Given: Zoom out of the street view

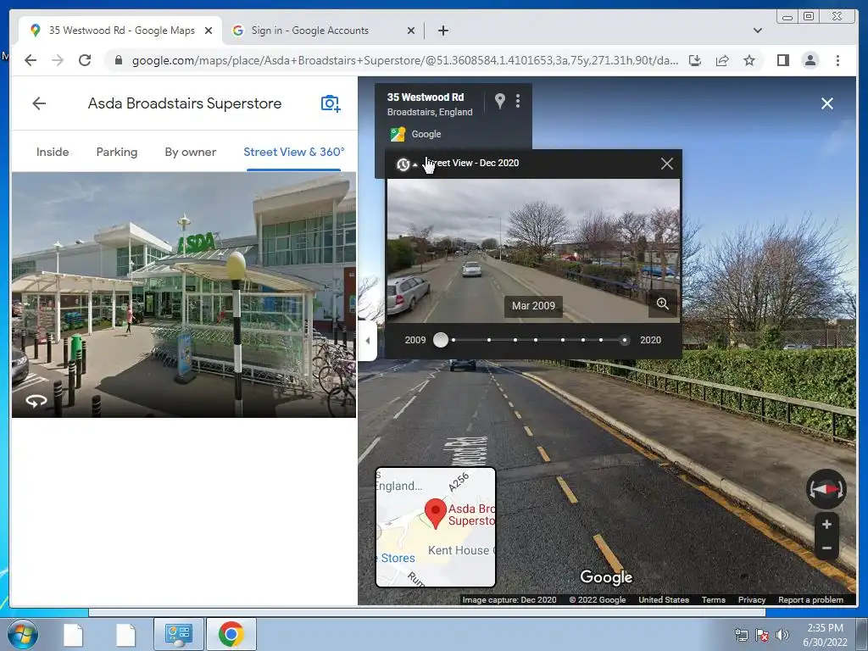Looking at the screenshot, I should pyautogui.click(x=826, y=548).
